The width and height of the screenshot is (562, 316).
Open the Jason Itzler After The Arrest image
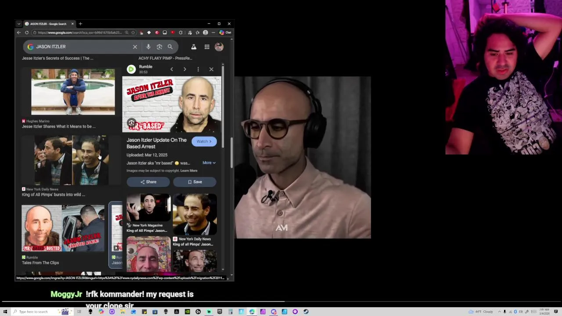click(172, 104)
